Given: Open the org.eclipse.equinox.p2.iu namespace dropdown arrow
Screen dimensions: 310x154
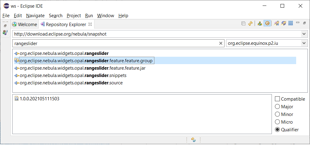Looking at the screenshot, I should point(304,43).
